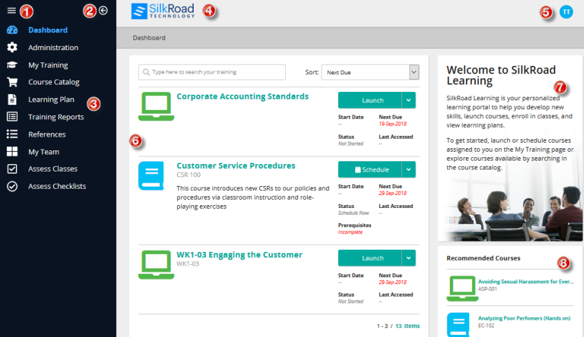Screen dimensions: 584x337
Task: Click the Assess Checklists checkmark circle icon
Action: coord(12,186)
